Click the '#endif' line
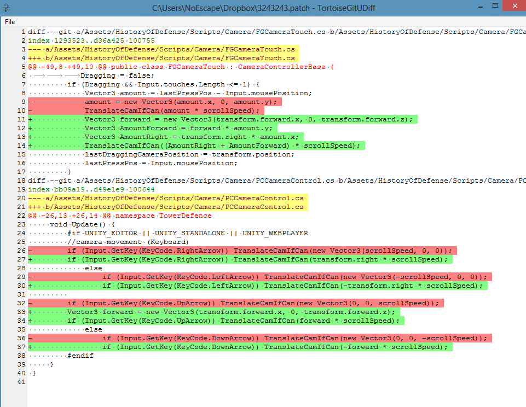This screenshot has width=526, height=407. click(80, 356)
